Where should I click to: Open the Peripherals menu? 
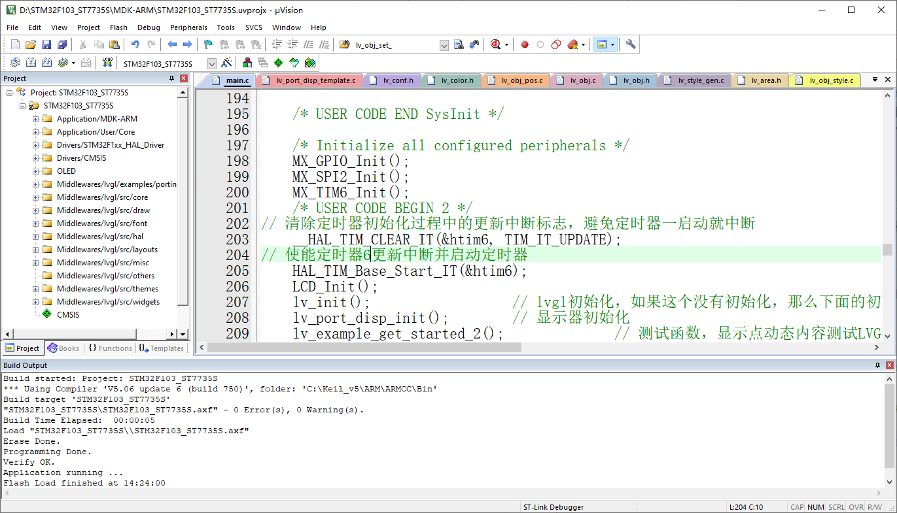tap(188, 27)
